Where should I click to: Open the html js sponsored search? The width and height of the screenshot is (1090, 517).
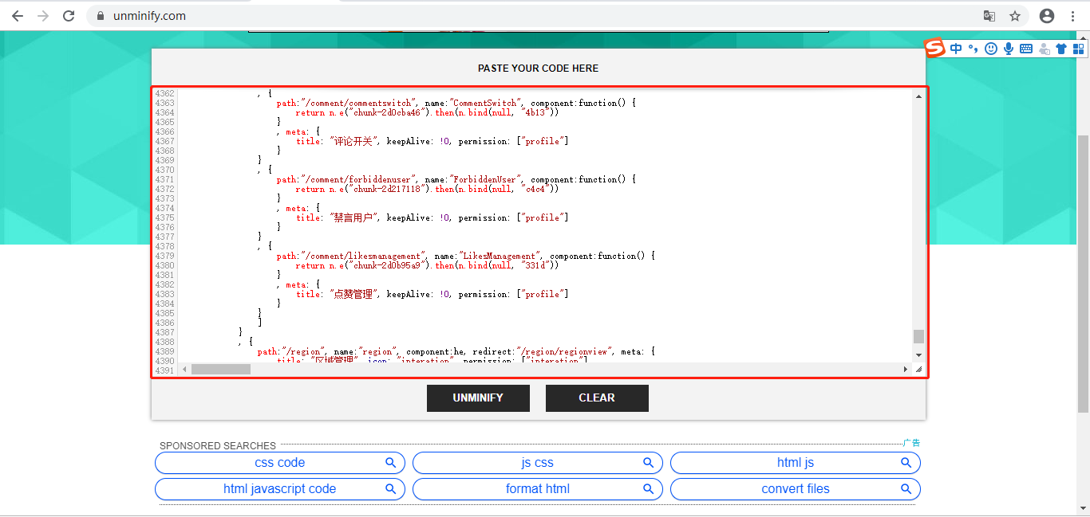click(x=796, y=463)
